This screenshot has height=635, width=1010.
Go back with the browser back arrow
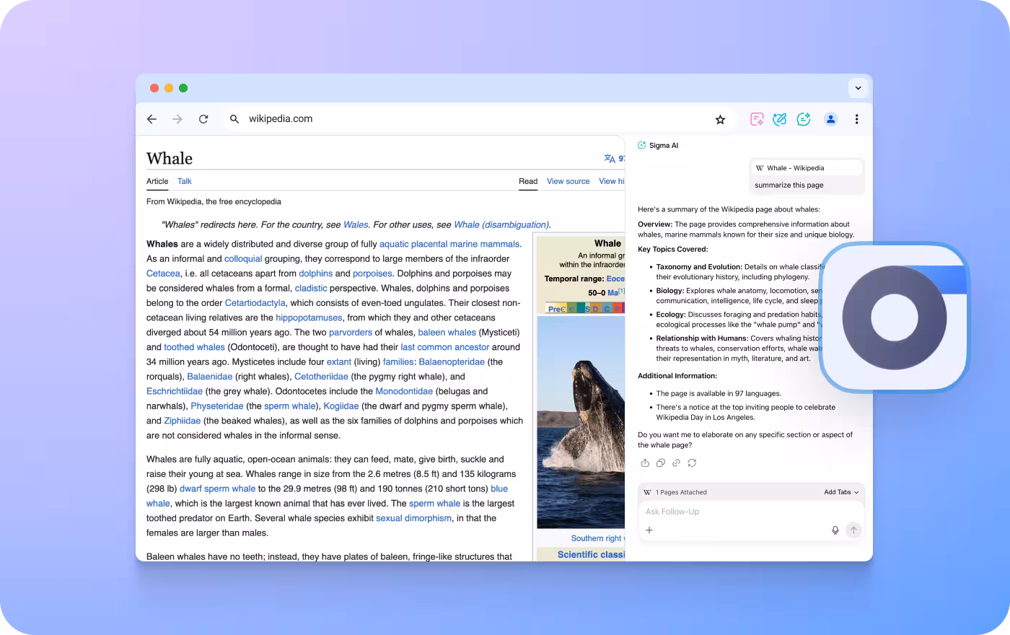pos(151,119)
